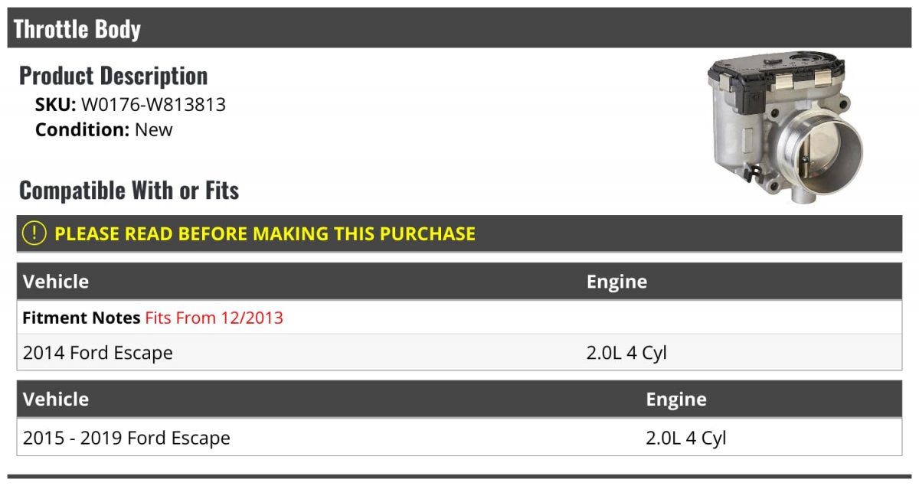919x486 pixels.
Task: Click the SKU number W0176-W813813
Action: point(153,105)
